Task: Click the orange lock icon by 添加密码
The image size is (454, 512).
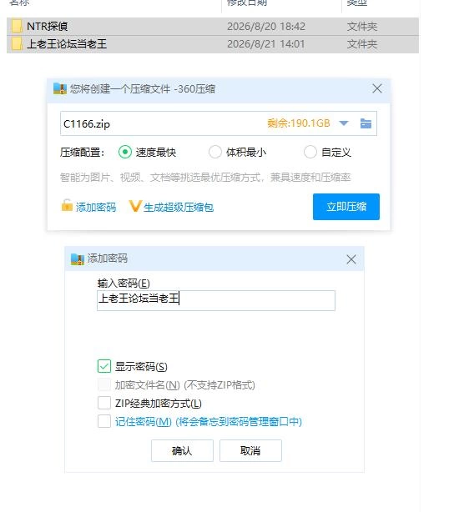Action: coord(67,205)
